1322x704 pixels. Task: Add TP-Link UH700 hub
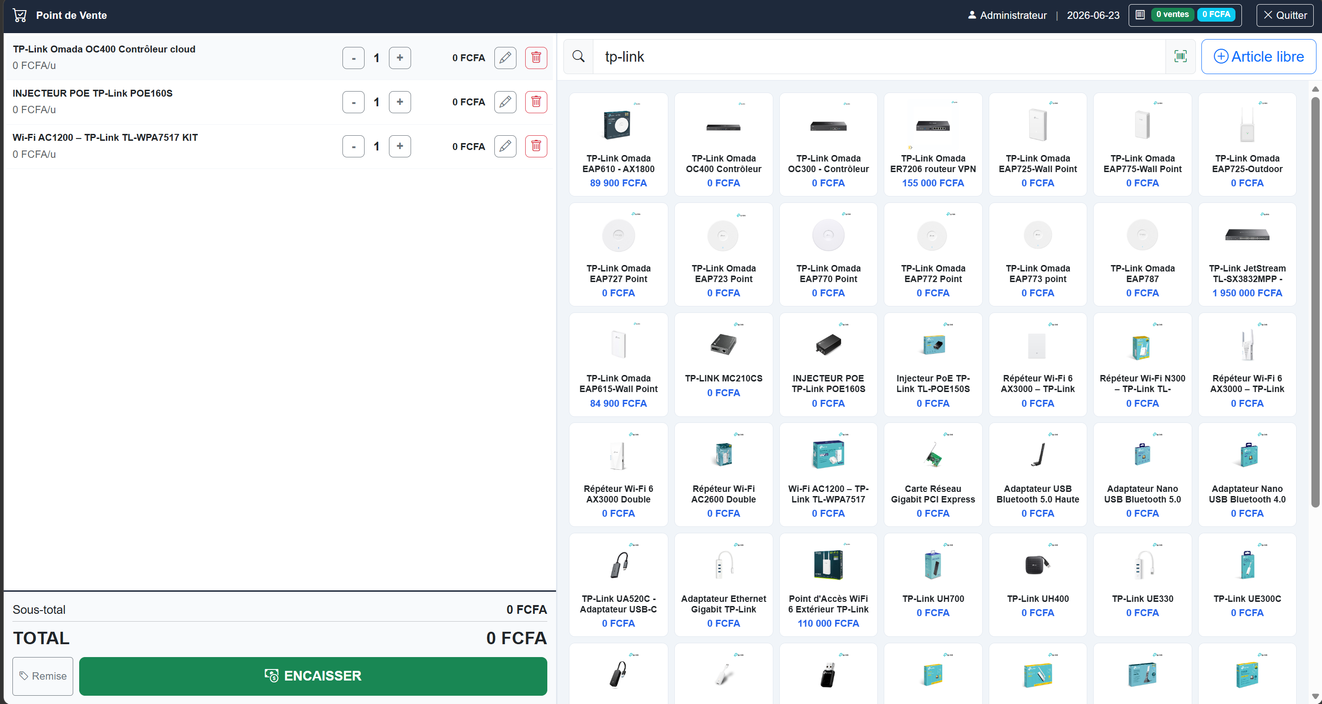click(x=933, y=584)
